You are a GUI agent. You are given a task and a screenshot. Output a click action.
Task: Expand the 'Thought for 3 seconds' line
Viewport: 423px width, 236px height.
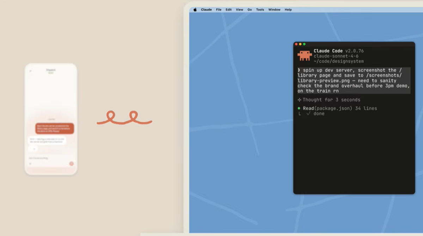click(329, 100)
